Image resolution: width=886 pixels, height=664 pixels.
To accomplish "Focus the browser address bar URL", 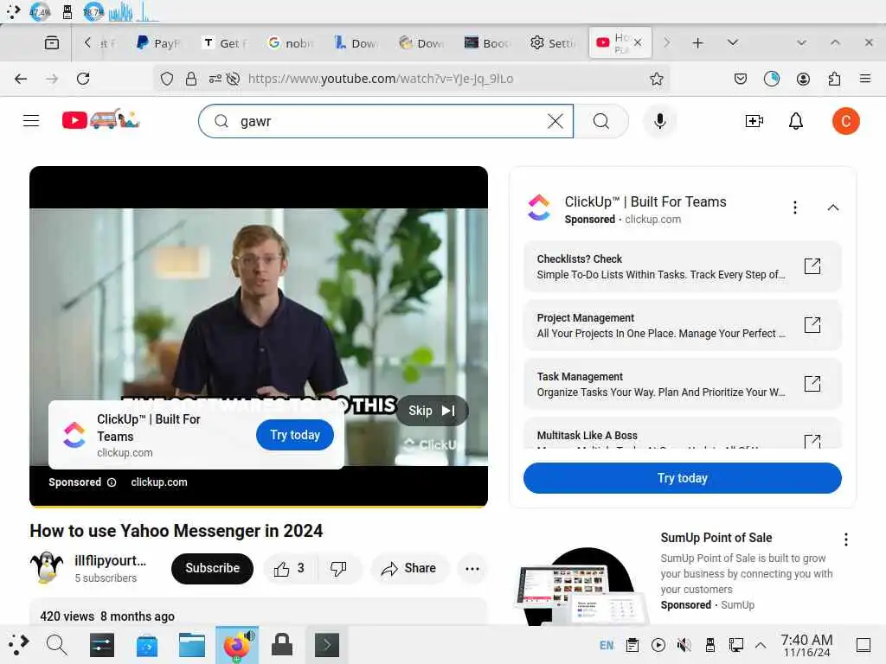I will click(x=381, y=79).
